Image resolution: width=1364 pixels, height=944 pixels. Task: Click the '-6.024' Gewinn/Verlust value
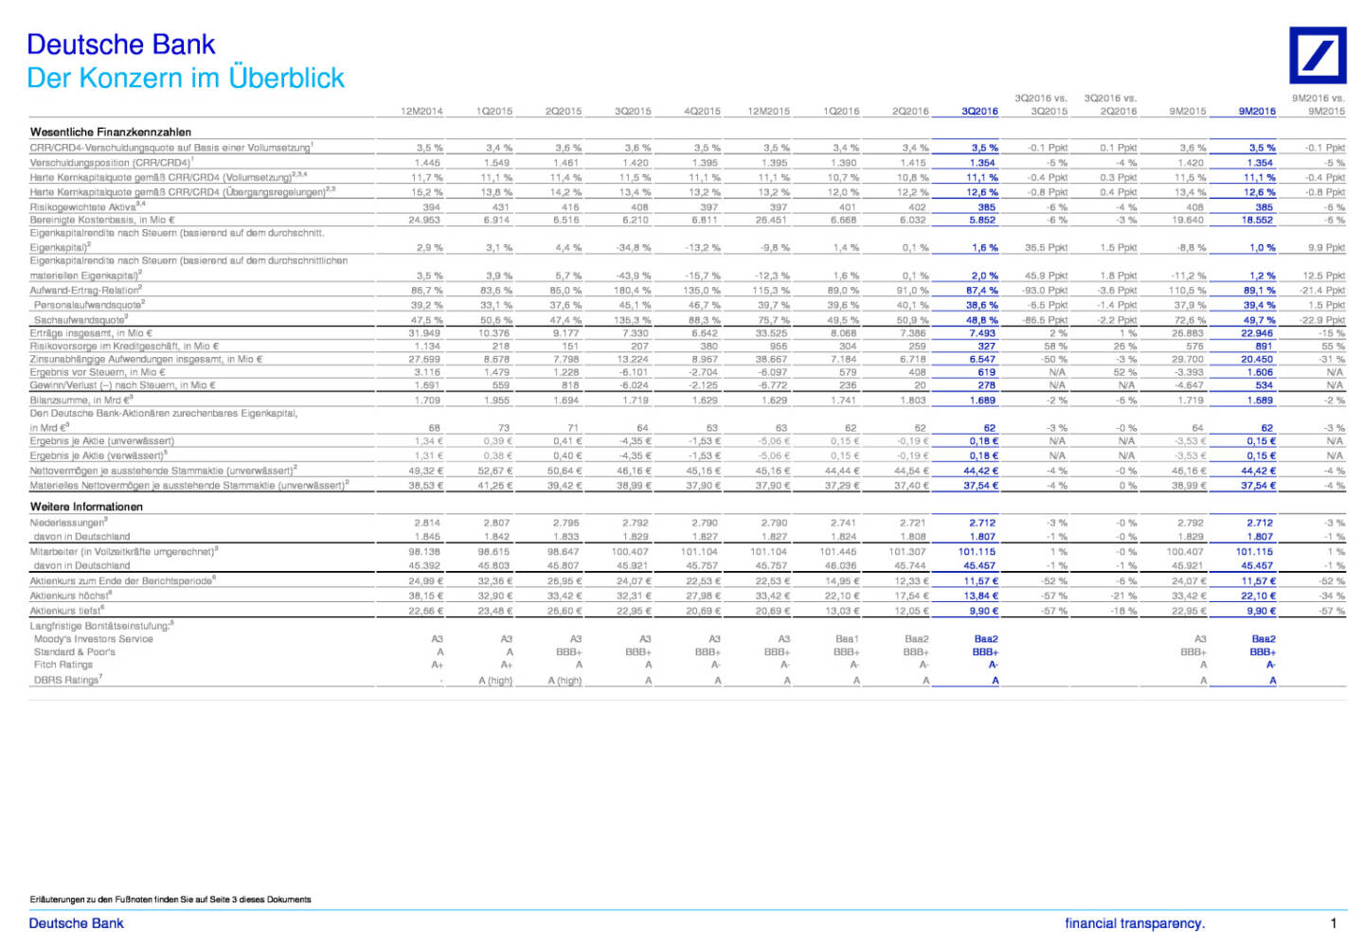coord(634,385)
